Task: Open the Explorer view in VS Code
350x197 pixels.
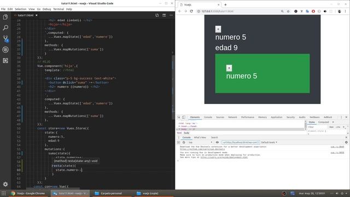Action: pyautogui.click(x=5, y=17)
